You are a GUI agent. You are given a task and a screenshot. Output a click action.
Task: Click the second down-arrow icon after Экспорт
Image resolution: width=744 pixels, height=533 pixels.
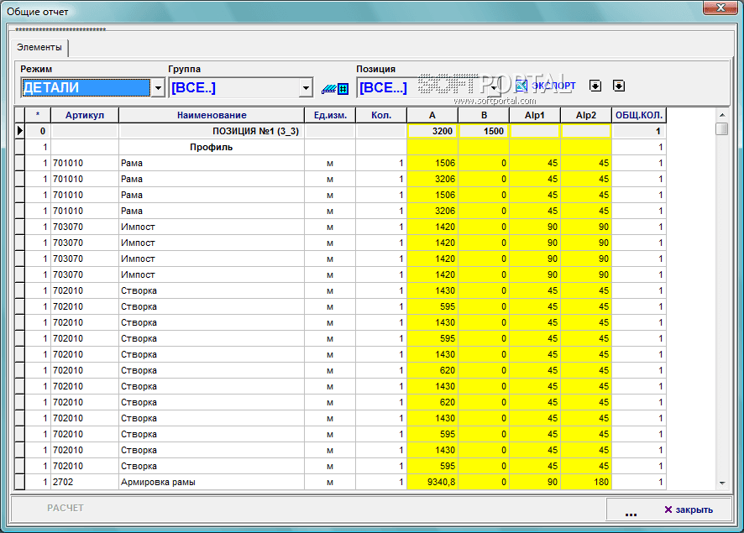coord(619,86)
